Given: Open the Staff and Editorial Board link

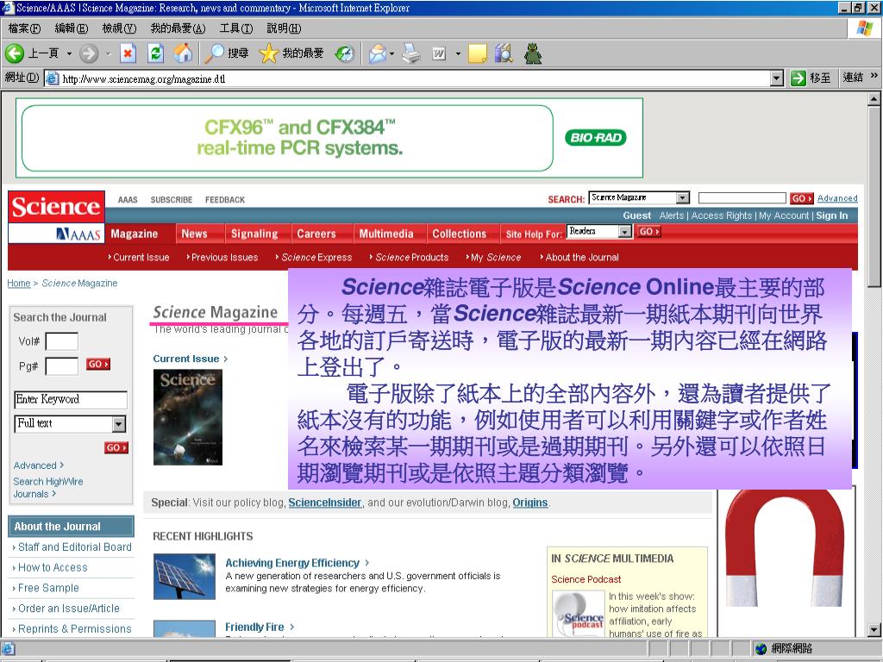Looking at the screenshot, I should coord(75,546).
